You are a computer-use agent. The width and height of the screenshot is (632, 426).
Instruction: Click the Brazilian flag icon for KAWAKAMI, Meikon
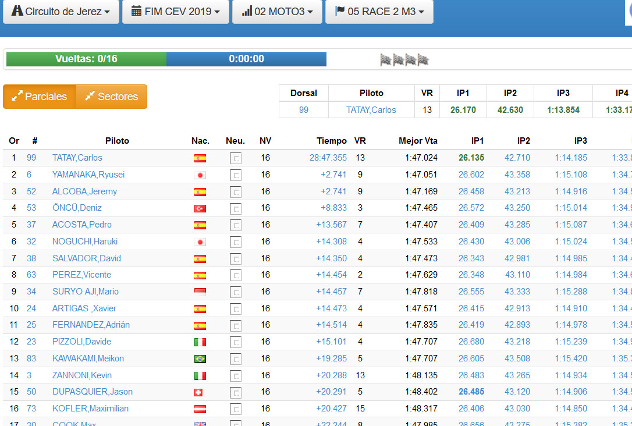point(200,359)
